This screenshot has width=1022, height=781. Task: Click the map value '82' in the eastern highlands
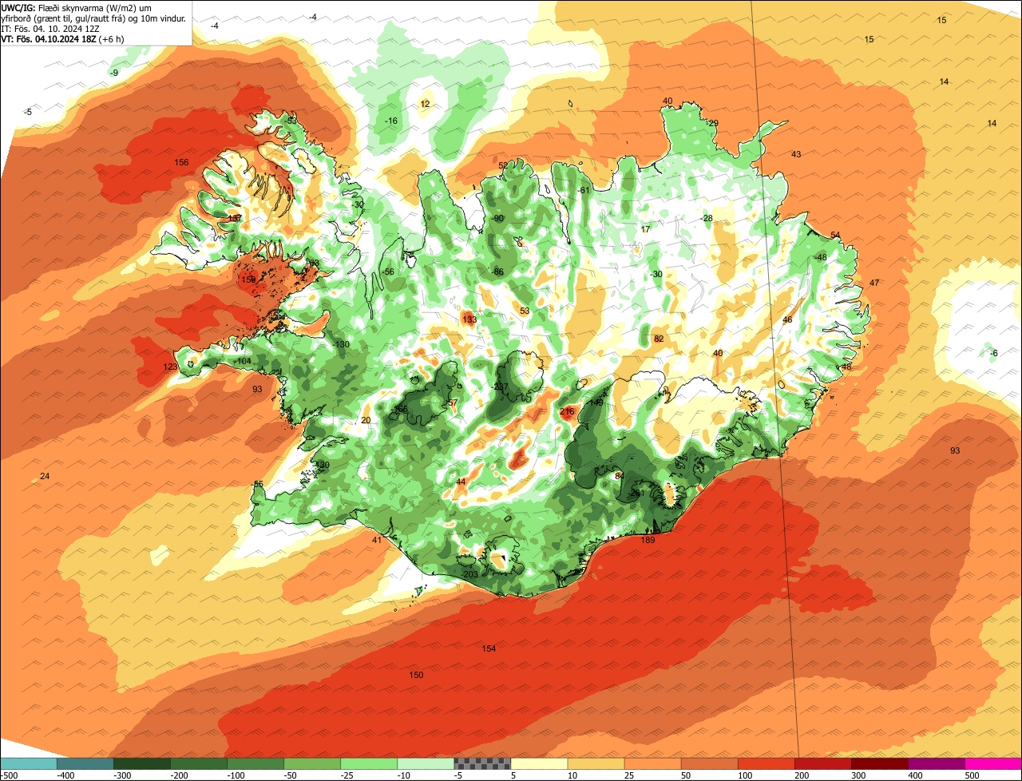pyautogui.click(x=659, y=339)
